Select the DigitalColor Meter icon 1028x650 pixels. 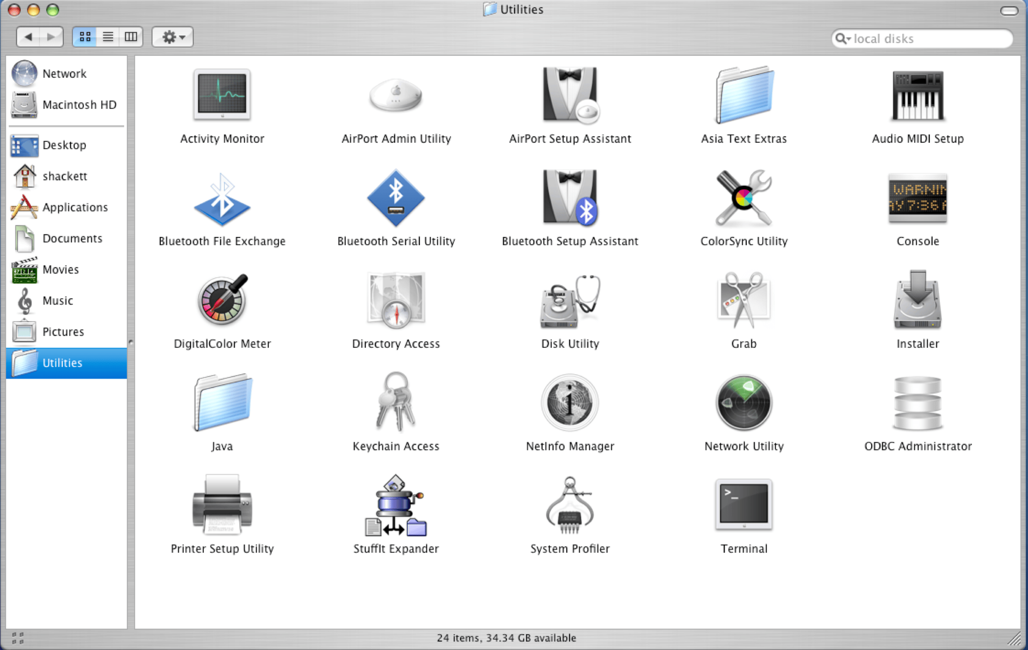coord(222,300)
